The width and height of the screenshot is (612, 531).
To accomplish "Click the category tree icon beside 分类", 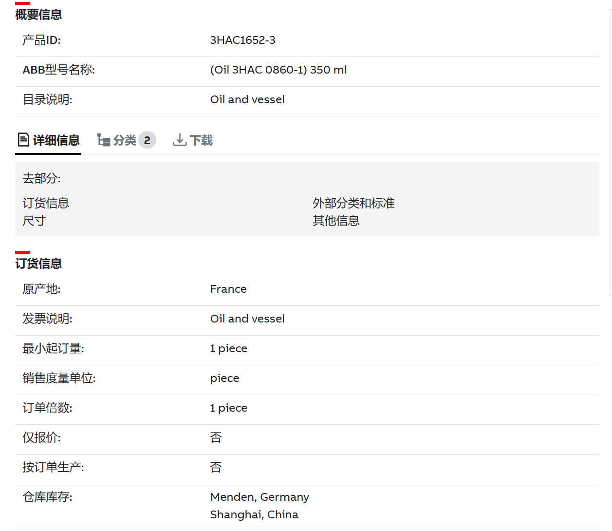I will [x=104, y=140].
